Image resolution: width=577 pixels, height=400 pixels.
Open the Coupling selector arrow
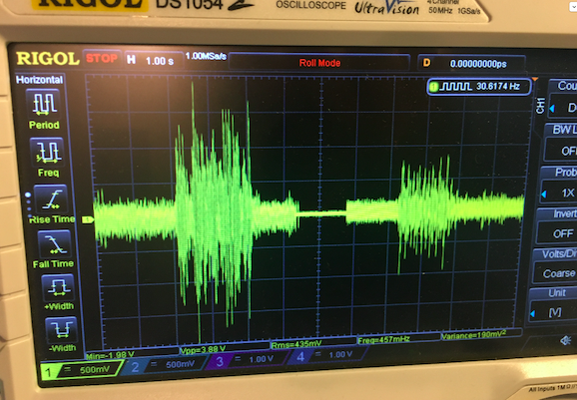(552, 109)
